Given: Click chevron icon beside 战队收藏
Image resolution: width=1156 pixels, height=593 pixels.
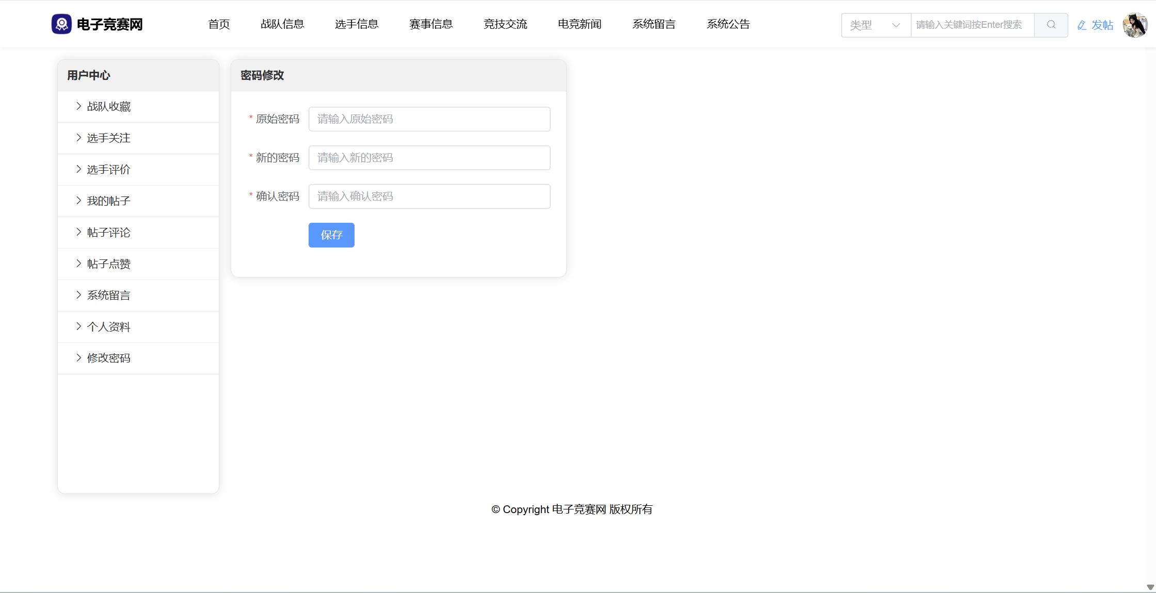Looking at the screenshot, I should click(x=78, y=106).
